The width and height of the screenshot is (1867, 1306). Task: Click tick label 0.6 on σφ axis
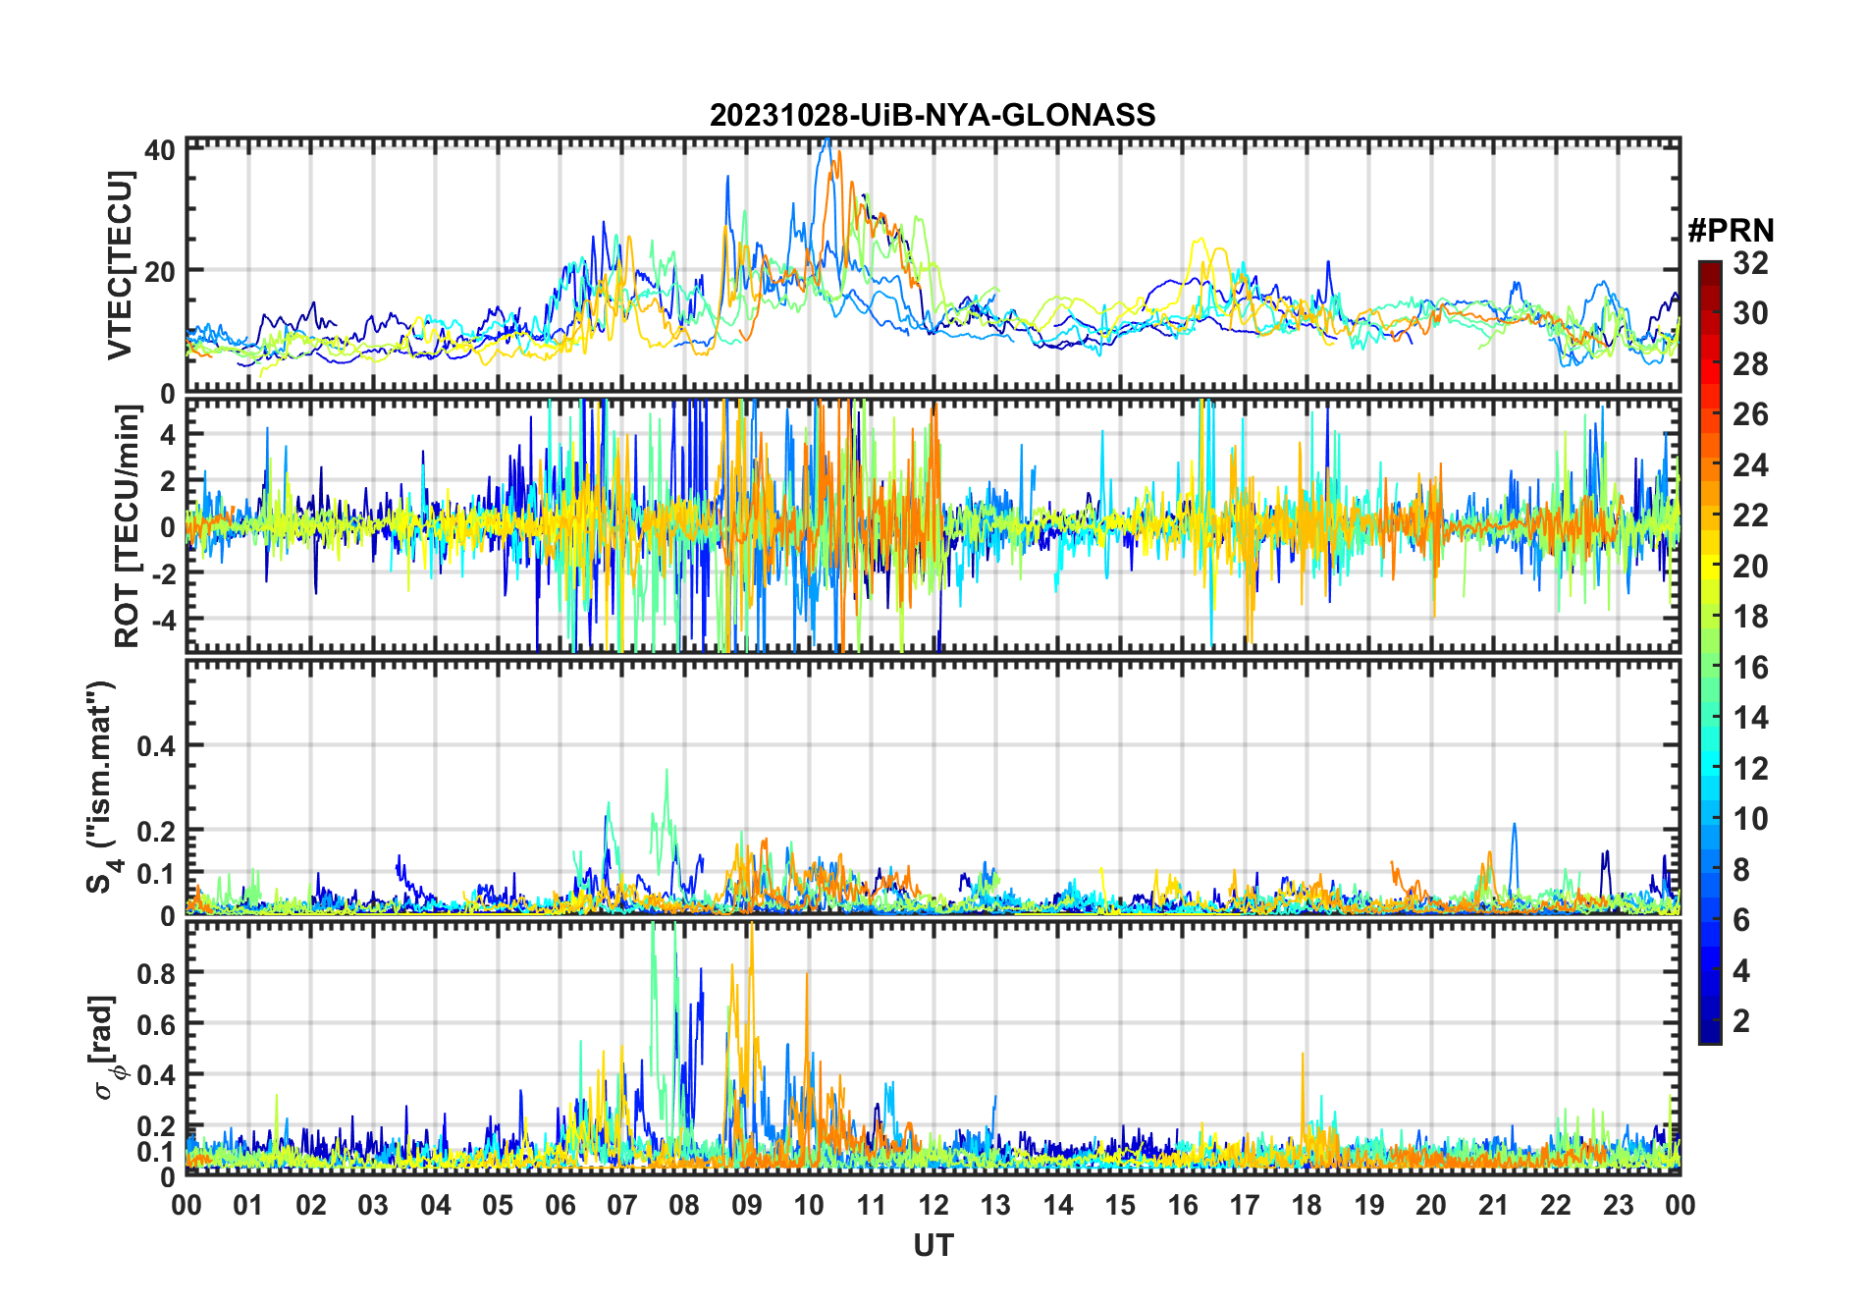pos(156,1024)
